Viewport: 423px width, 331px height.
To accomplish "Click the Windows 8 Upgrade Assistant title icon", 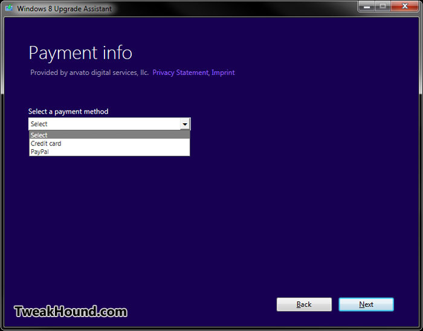I will 9,8.
